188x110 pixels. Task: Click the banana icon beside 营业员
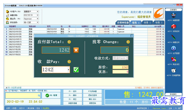point(7,19)
